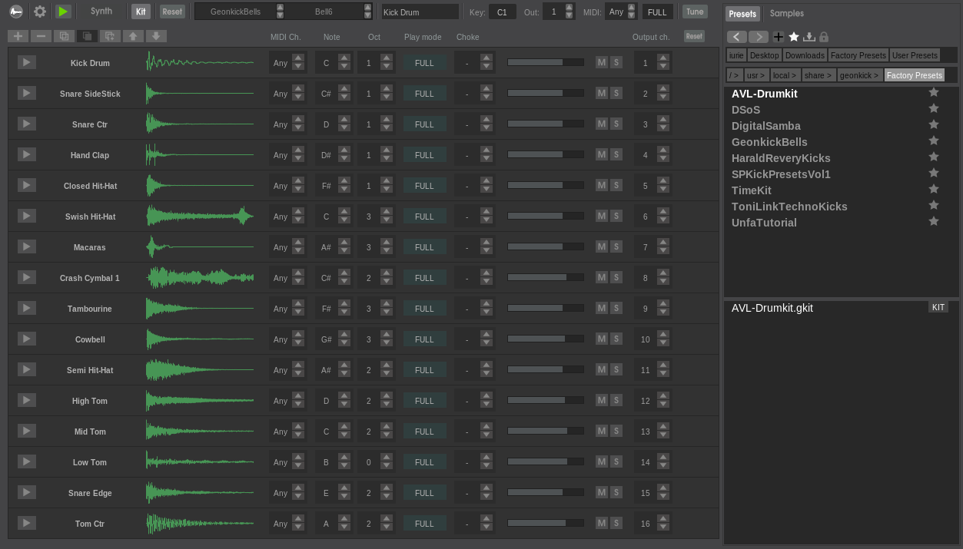Screen dimensions: 963x549
Task: Click the Kick Drum name field in top bar
Action: 420,12
